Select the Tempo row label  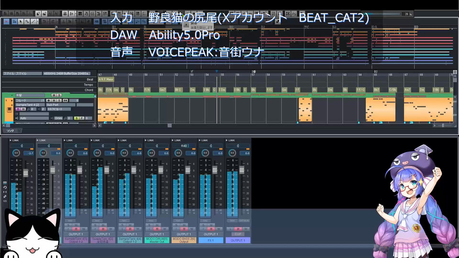coord(88,85)
